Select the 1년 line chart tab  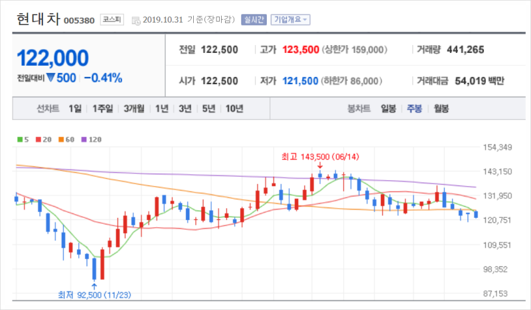[162, 109]
